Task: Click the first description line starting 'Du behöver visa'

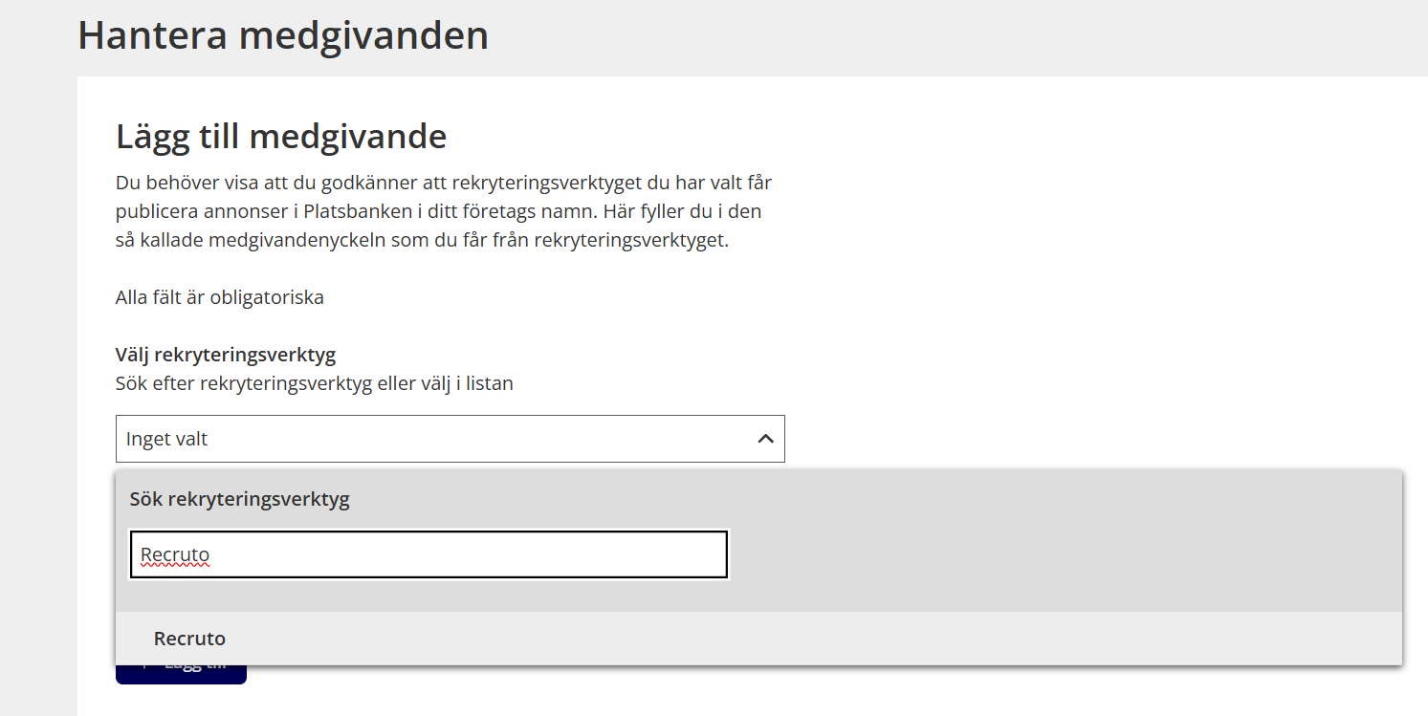Action: click(444, 183)
